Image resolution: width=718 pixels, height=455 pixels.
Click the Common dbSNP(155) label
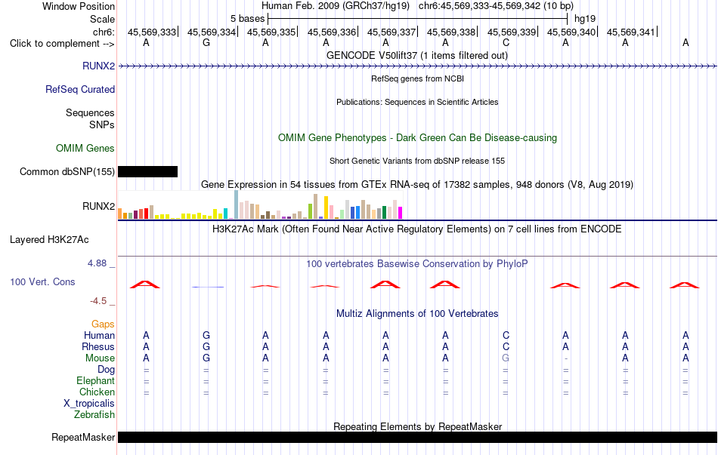67,171
